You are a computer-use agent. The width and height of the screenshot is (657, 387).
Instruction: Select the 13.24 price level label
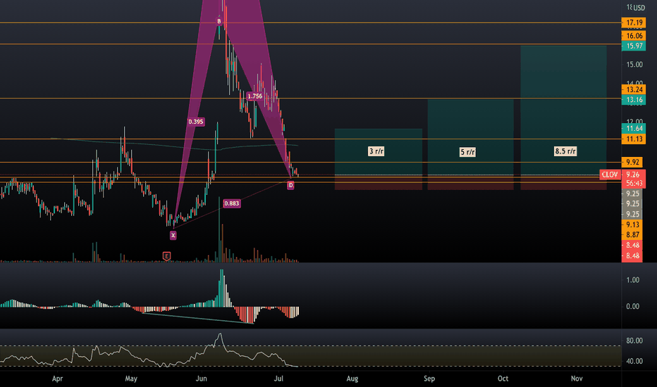(634, 89)
